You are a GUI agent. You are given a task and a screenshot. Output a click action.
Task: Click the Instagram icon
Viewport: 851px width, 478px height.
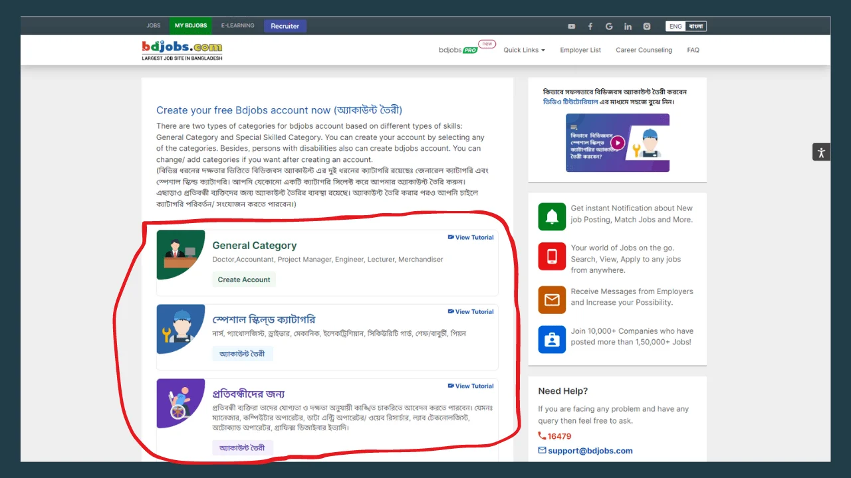(646, 26)
